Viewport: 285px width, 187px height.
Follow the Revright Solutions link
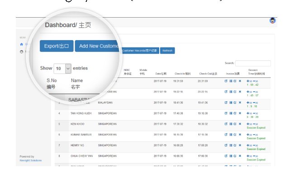31,160
